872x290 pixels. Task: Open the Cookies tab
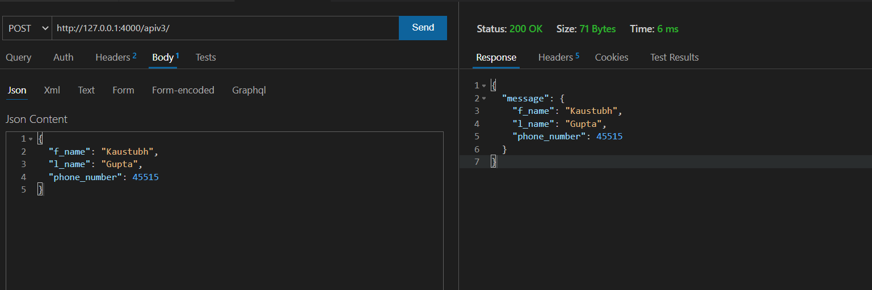pos(612,57)
